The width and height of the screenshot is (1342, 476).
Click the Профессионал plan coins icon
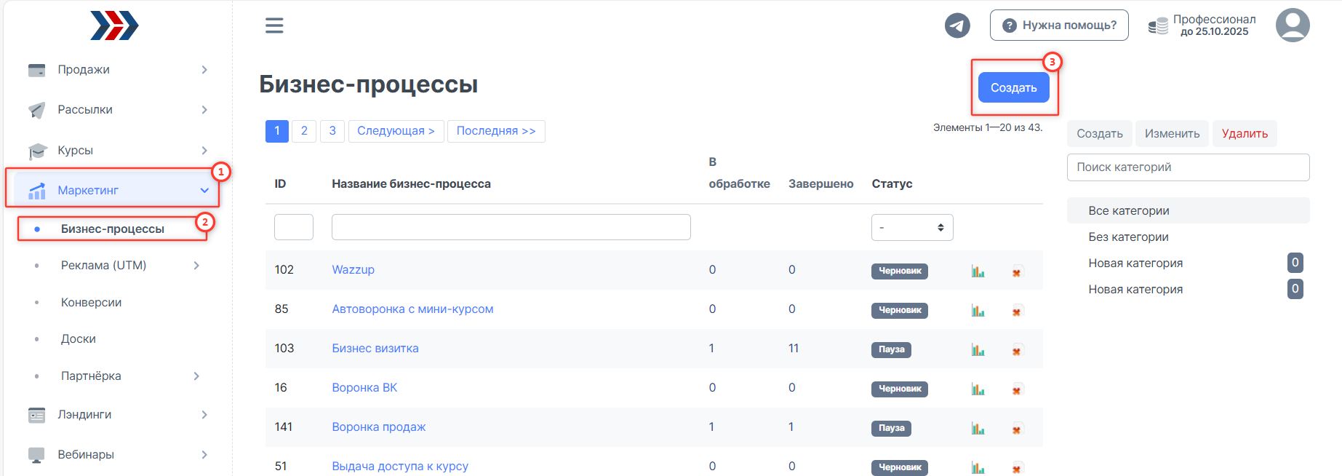click(1157, 26)
